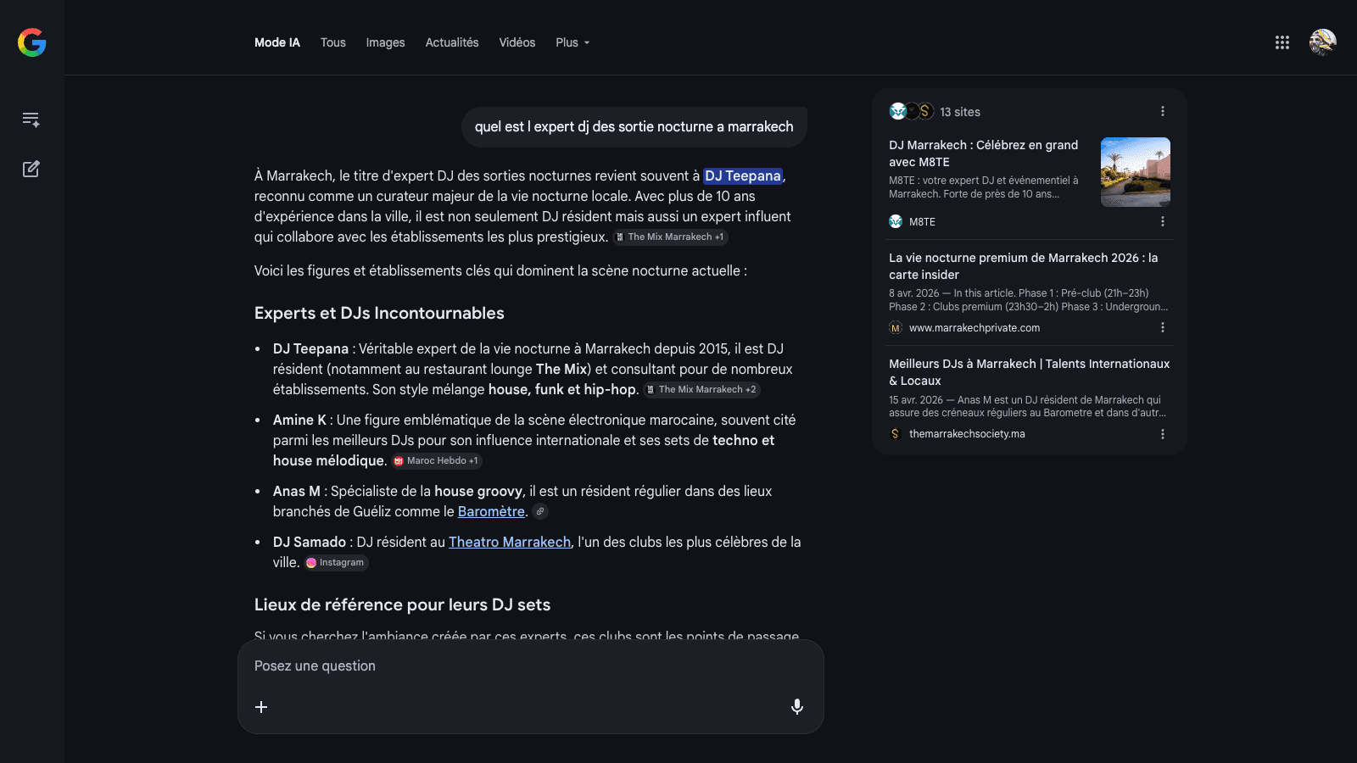Click the www.marrakechprivate.com source label
1357x763 pixels.
(x=974, y=328)
